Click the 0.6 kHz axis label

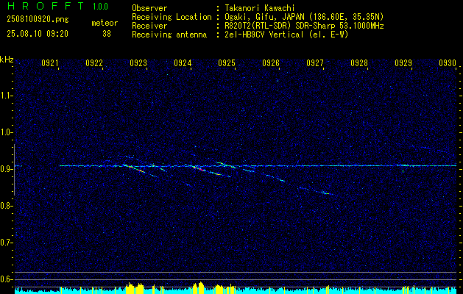pyautogui.click(x=5, y=279)
